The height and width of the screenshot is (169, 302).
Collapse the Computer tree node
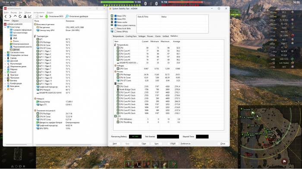point(5,27)
